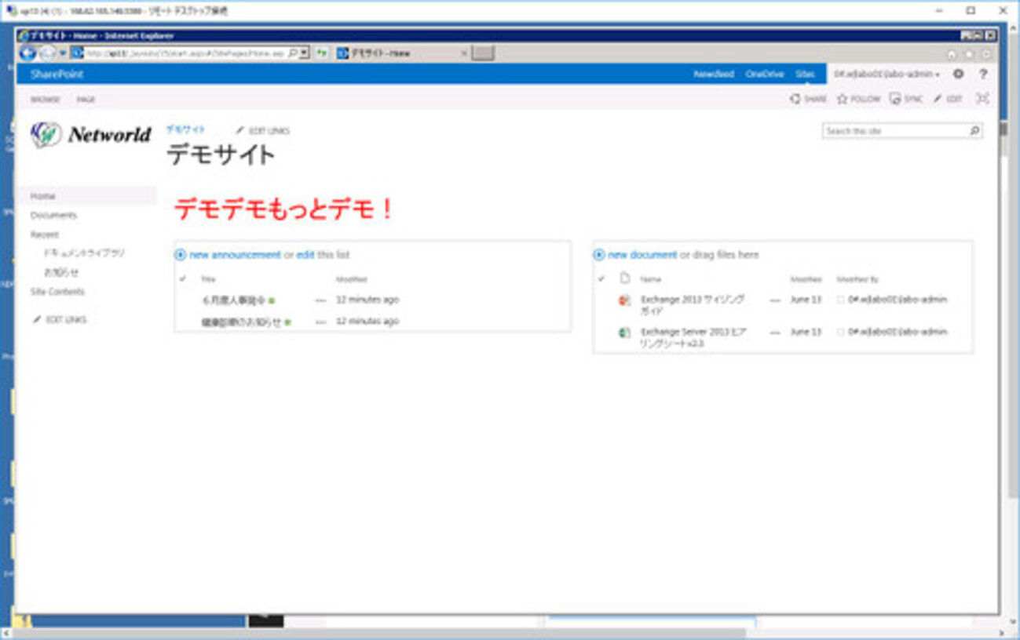This screenshot has width=1020, height=640.
Task: Click the Settings gear icon in SharePoint header
Action: point(958,75)
